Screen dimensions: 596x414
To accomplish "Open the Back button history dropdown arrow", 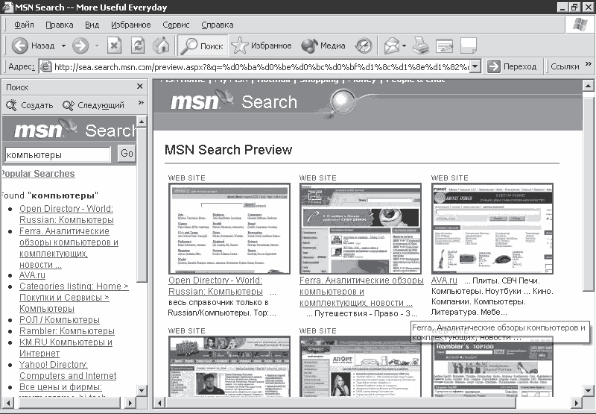I will coord(63,46).
